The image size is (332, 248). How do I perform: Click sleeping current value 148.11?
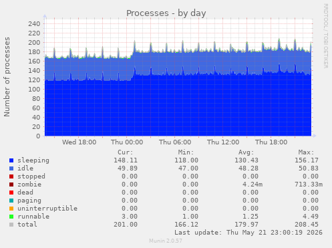pos(126,160)
